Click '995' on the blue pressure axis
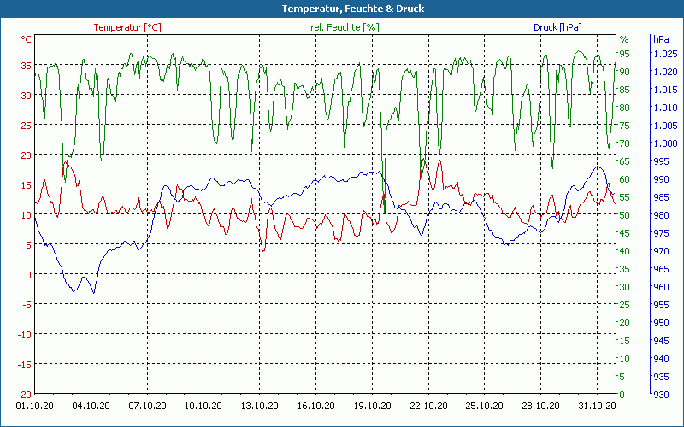This screenshot has width=684, height=427. 661,161
